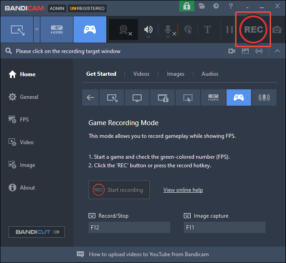Start recording with the big REC button
The width and height of the screenshot is (286, 263).
click(x=253, y=29)
